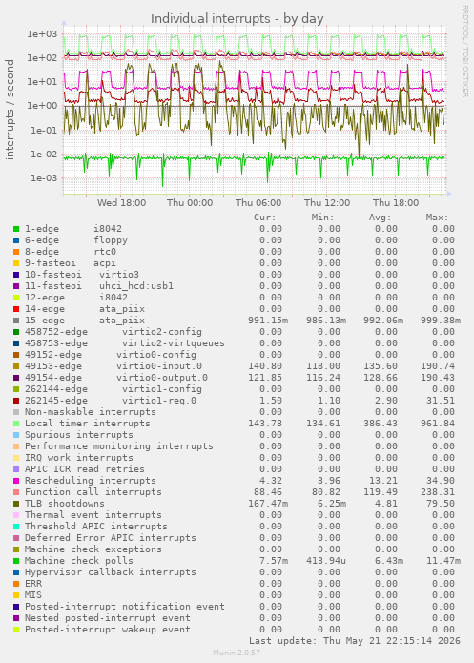The height and width of the screenshot is (663, 474).
Task: Click the 1e+03 y-axis label
Action: (41, 33)
